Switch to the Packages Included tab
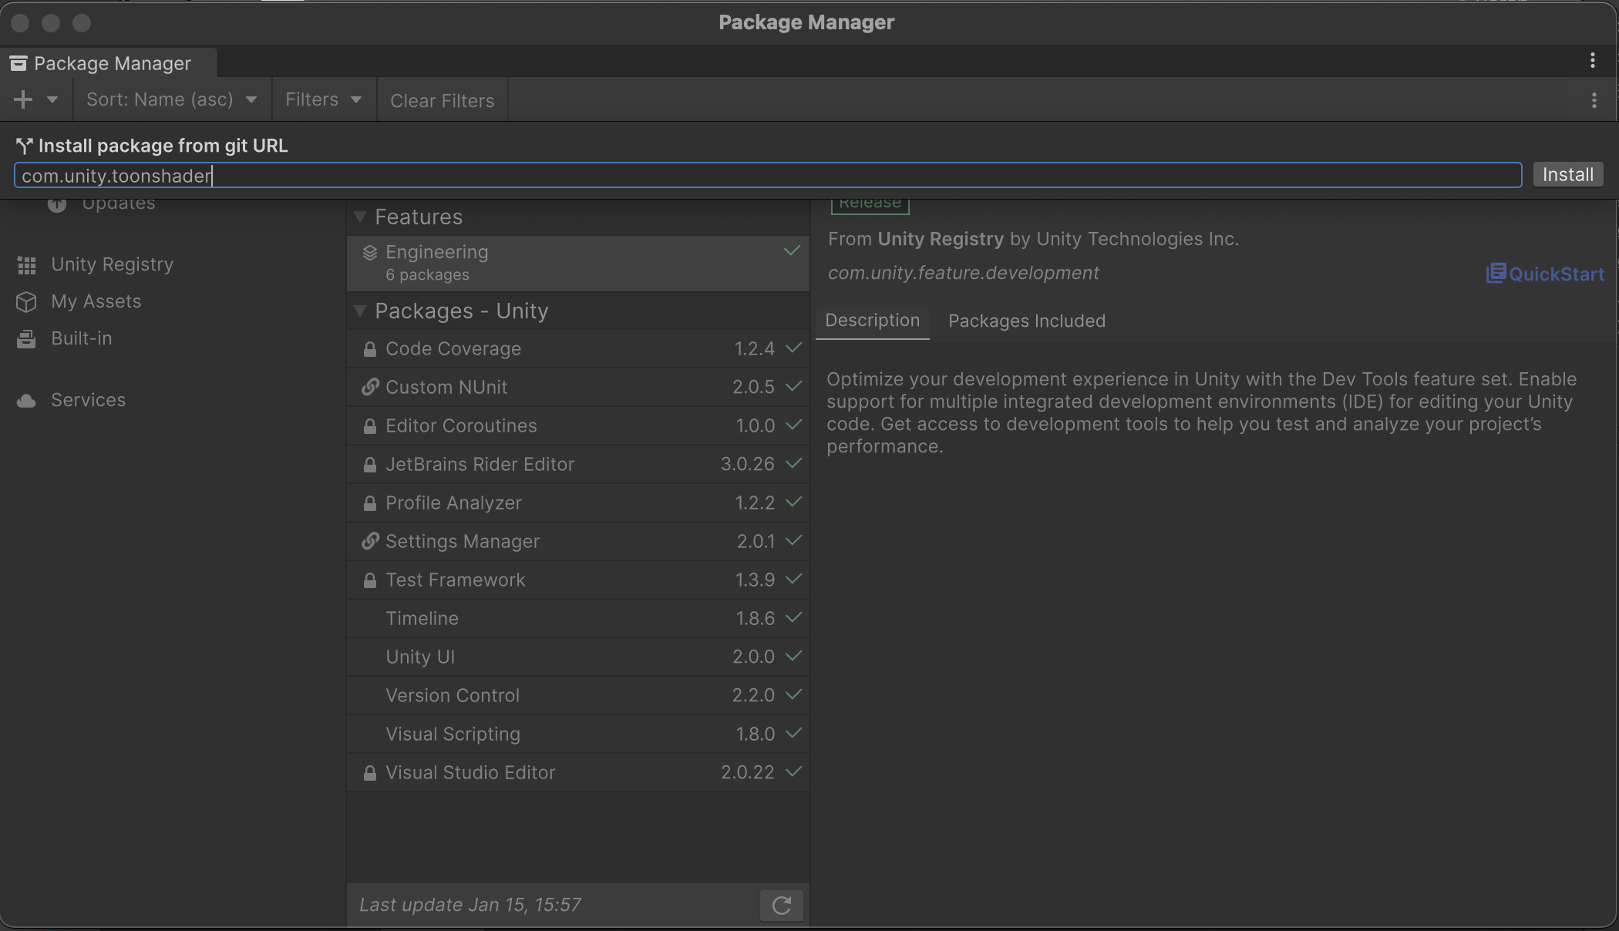The image size is (1619, 931). tap(1026, 321)
